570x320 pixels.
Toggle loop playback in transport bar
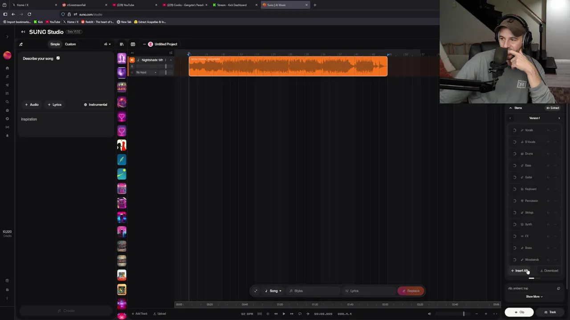[x=300, y=314]
